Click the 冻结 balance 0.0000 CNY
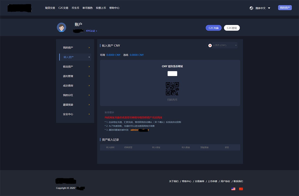The height and width of the screenshot is (196, 299). coord(137,55)
